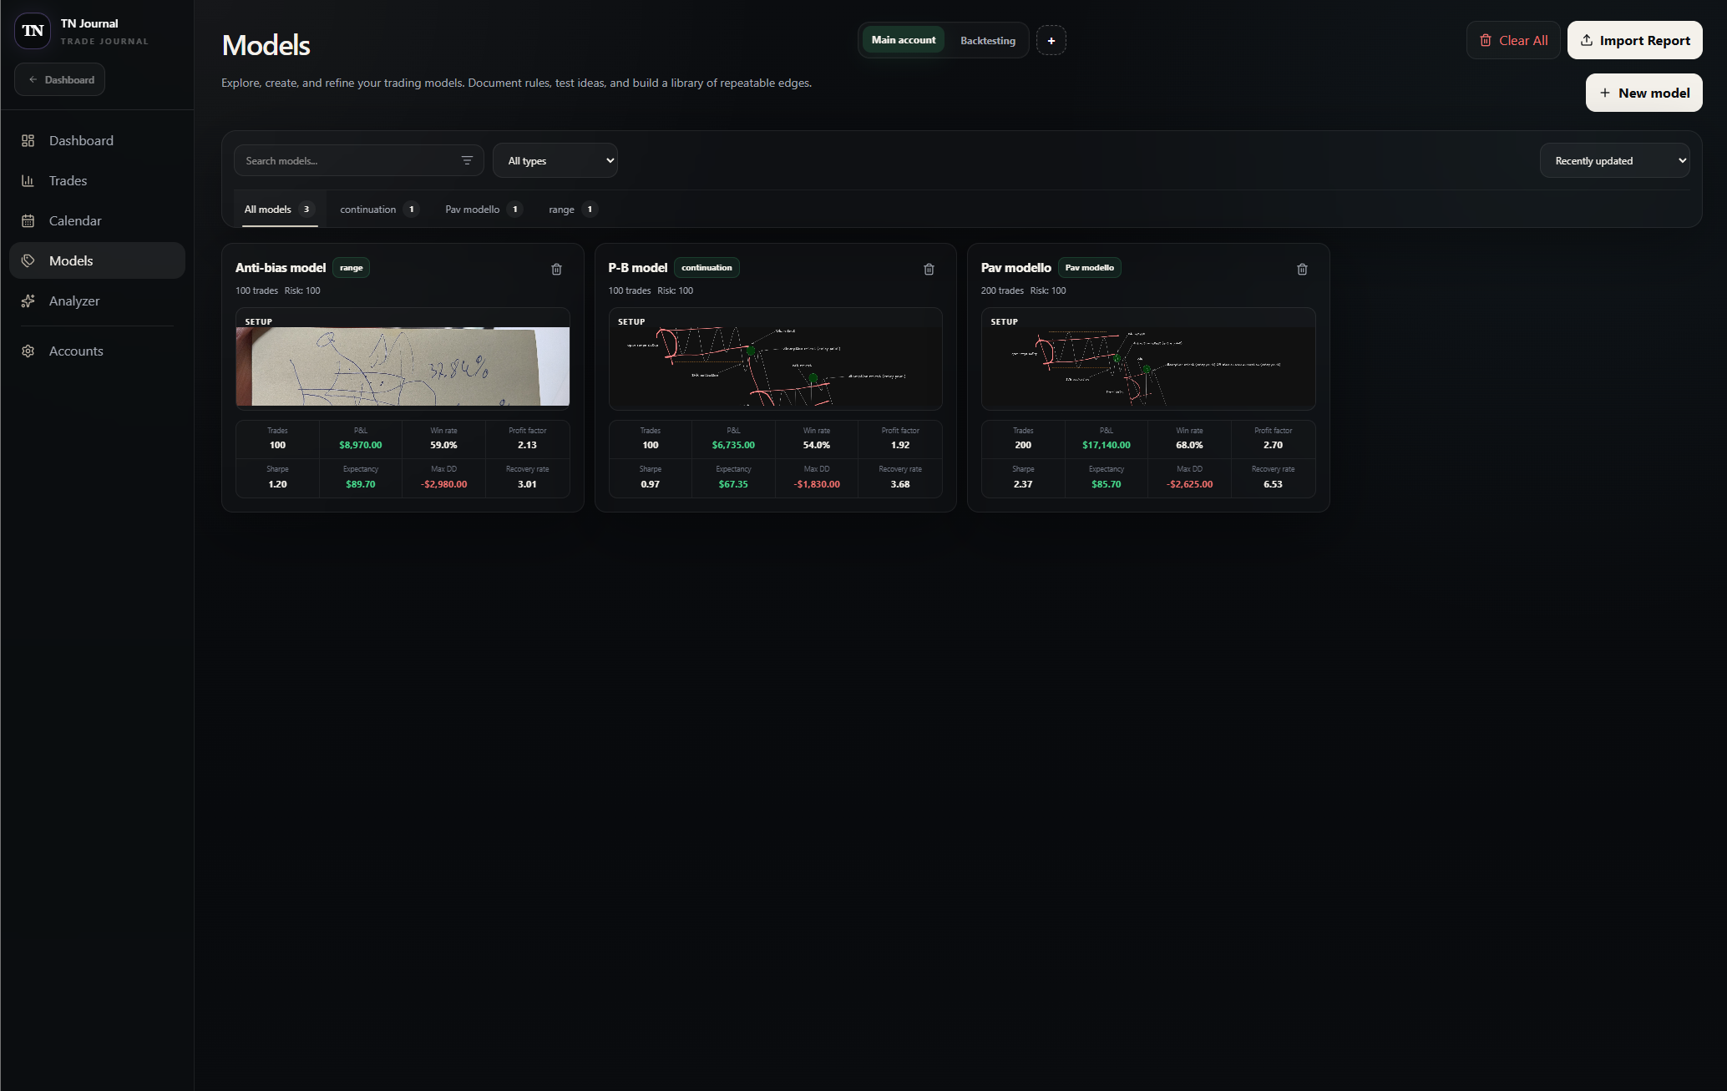Select the Pav modello tab

point(484,210)
